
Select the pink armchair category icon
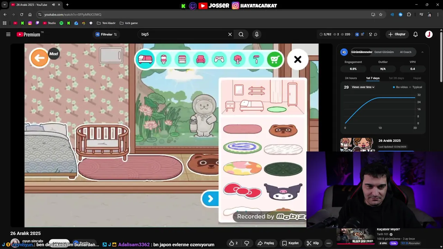point(201,59)
